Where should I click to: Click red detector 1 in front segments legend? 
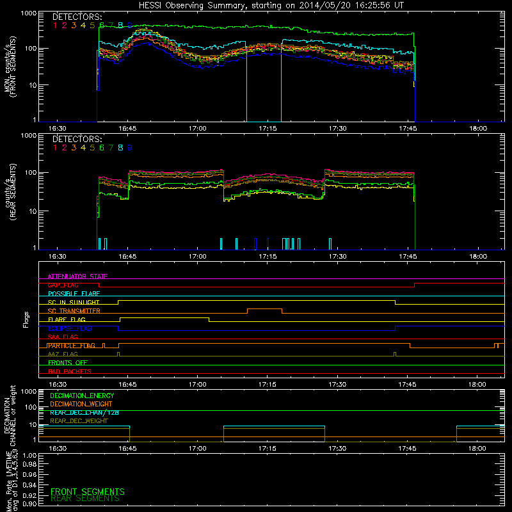(x=55, y=26)
